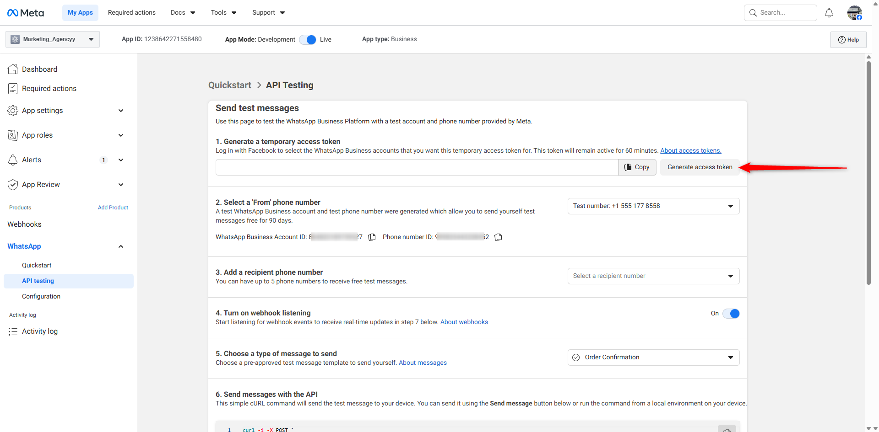879x432 pixels.
Task: Open the Test number From phone dropdown
Action: pyautogui.click(x=653, y=206)
